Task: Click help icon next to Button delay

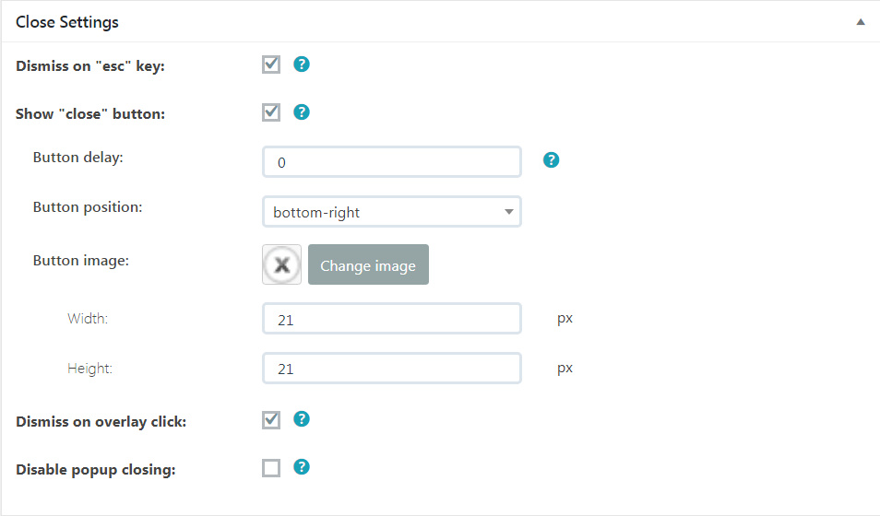Action: (x=551, y=160)
